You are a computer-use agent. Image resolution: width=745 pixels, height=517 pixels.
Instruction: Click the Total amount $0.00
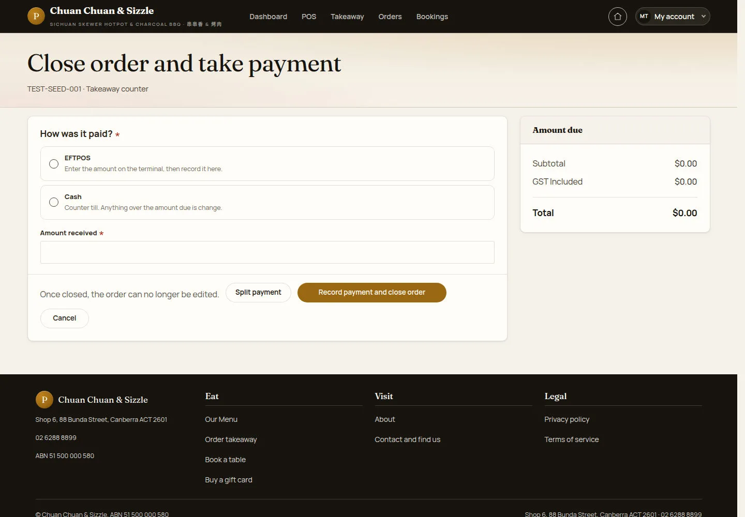pos(684,213)
